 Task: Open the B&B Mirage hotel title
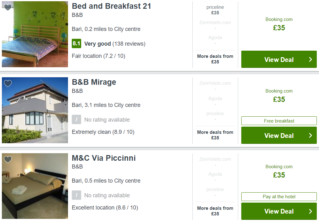(94, 82)
